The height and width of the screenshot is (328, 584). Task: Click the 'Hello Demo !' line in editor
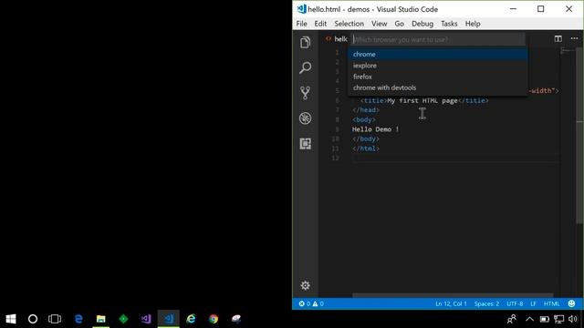click(x=375, y=129)
